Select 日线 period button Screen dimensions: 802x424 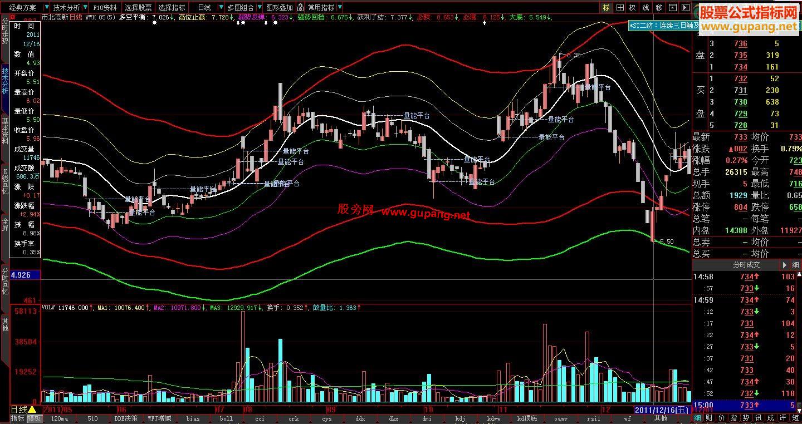point(204,8)
